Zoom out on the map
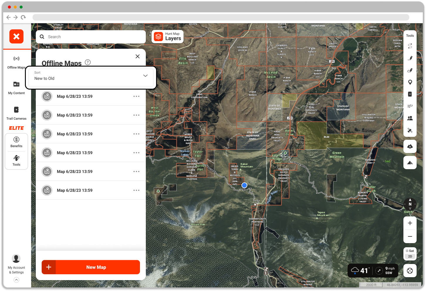 (410, 236)
